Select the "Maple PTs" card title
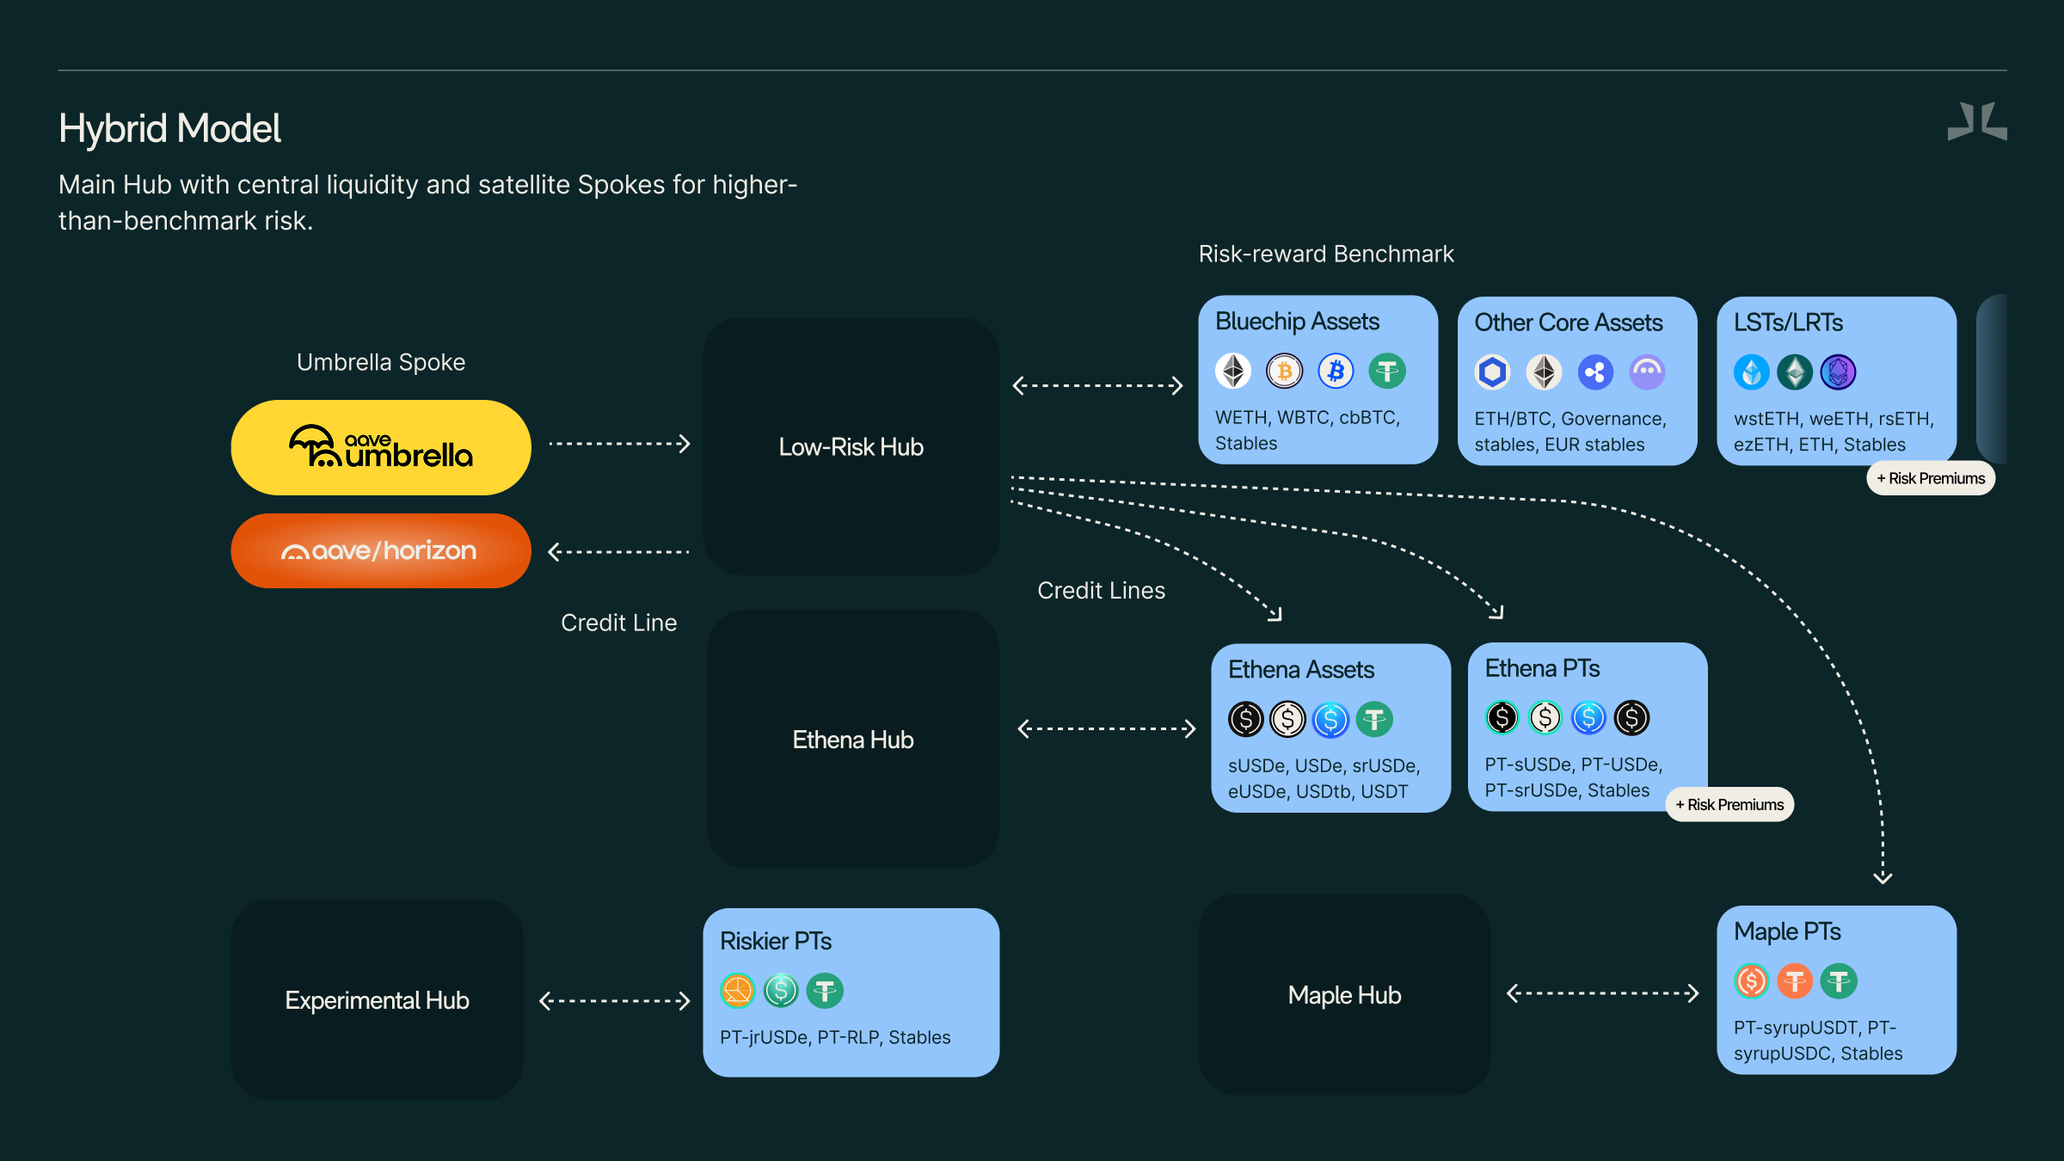Screen dimensions: 2064x1161 1787,931
